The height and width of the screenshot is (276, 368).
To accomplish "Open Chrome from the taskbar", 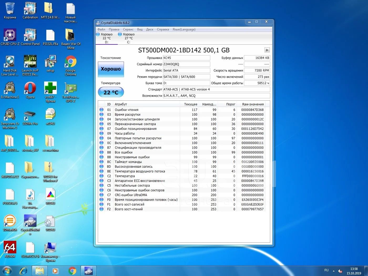I will click(72, 271).
